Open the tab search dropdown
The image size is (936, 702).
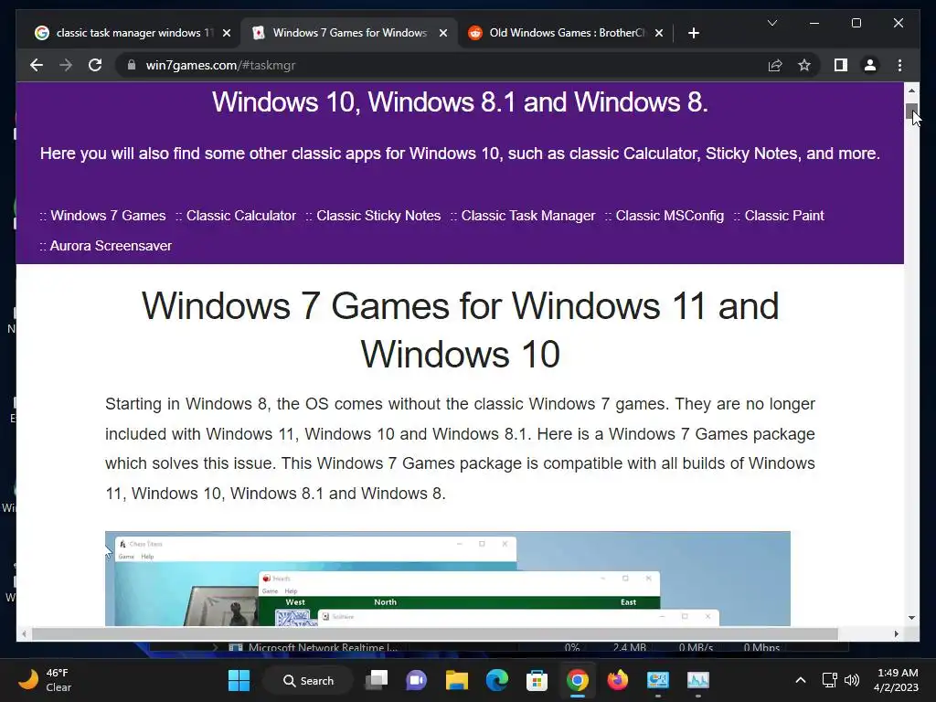point(771,23)
